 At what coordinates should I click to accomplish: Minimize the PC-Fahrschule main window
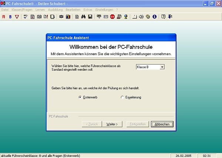click(x=205, y=3)
